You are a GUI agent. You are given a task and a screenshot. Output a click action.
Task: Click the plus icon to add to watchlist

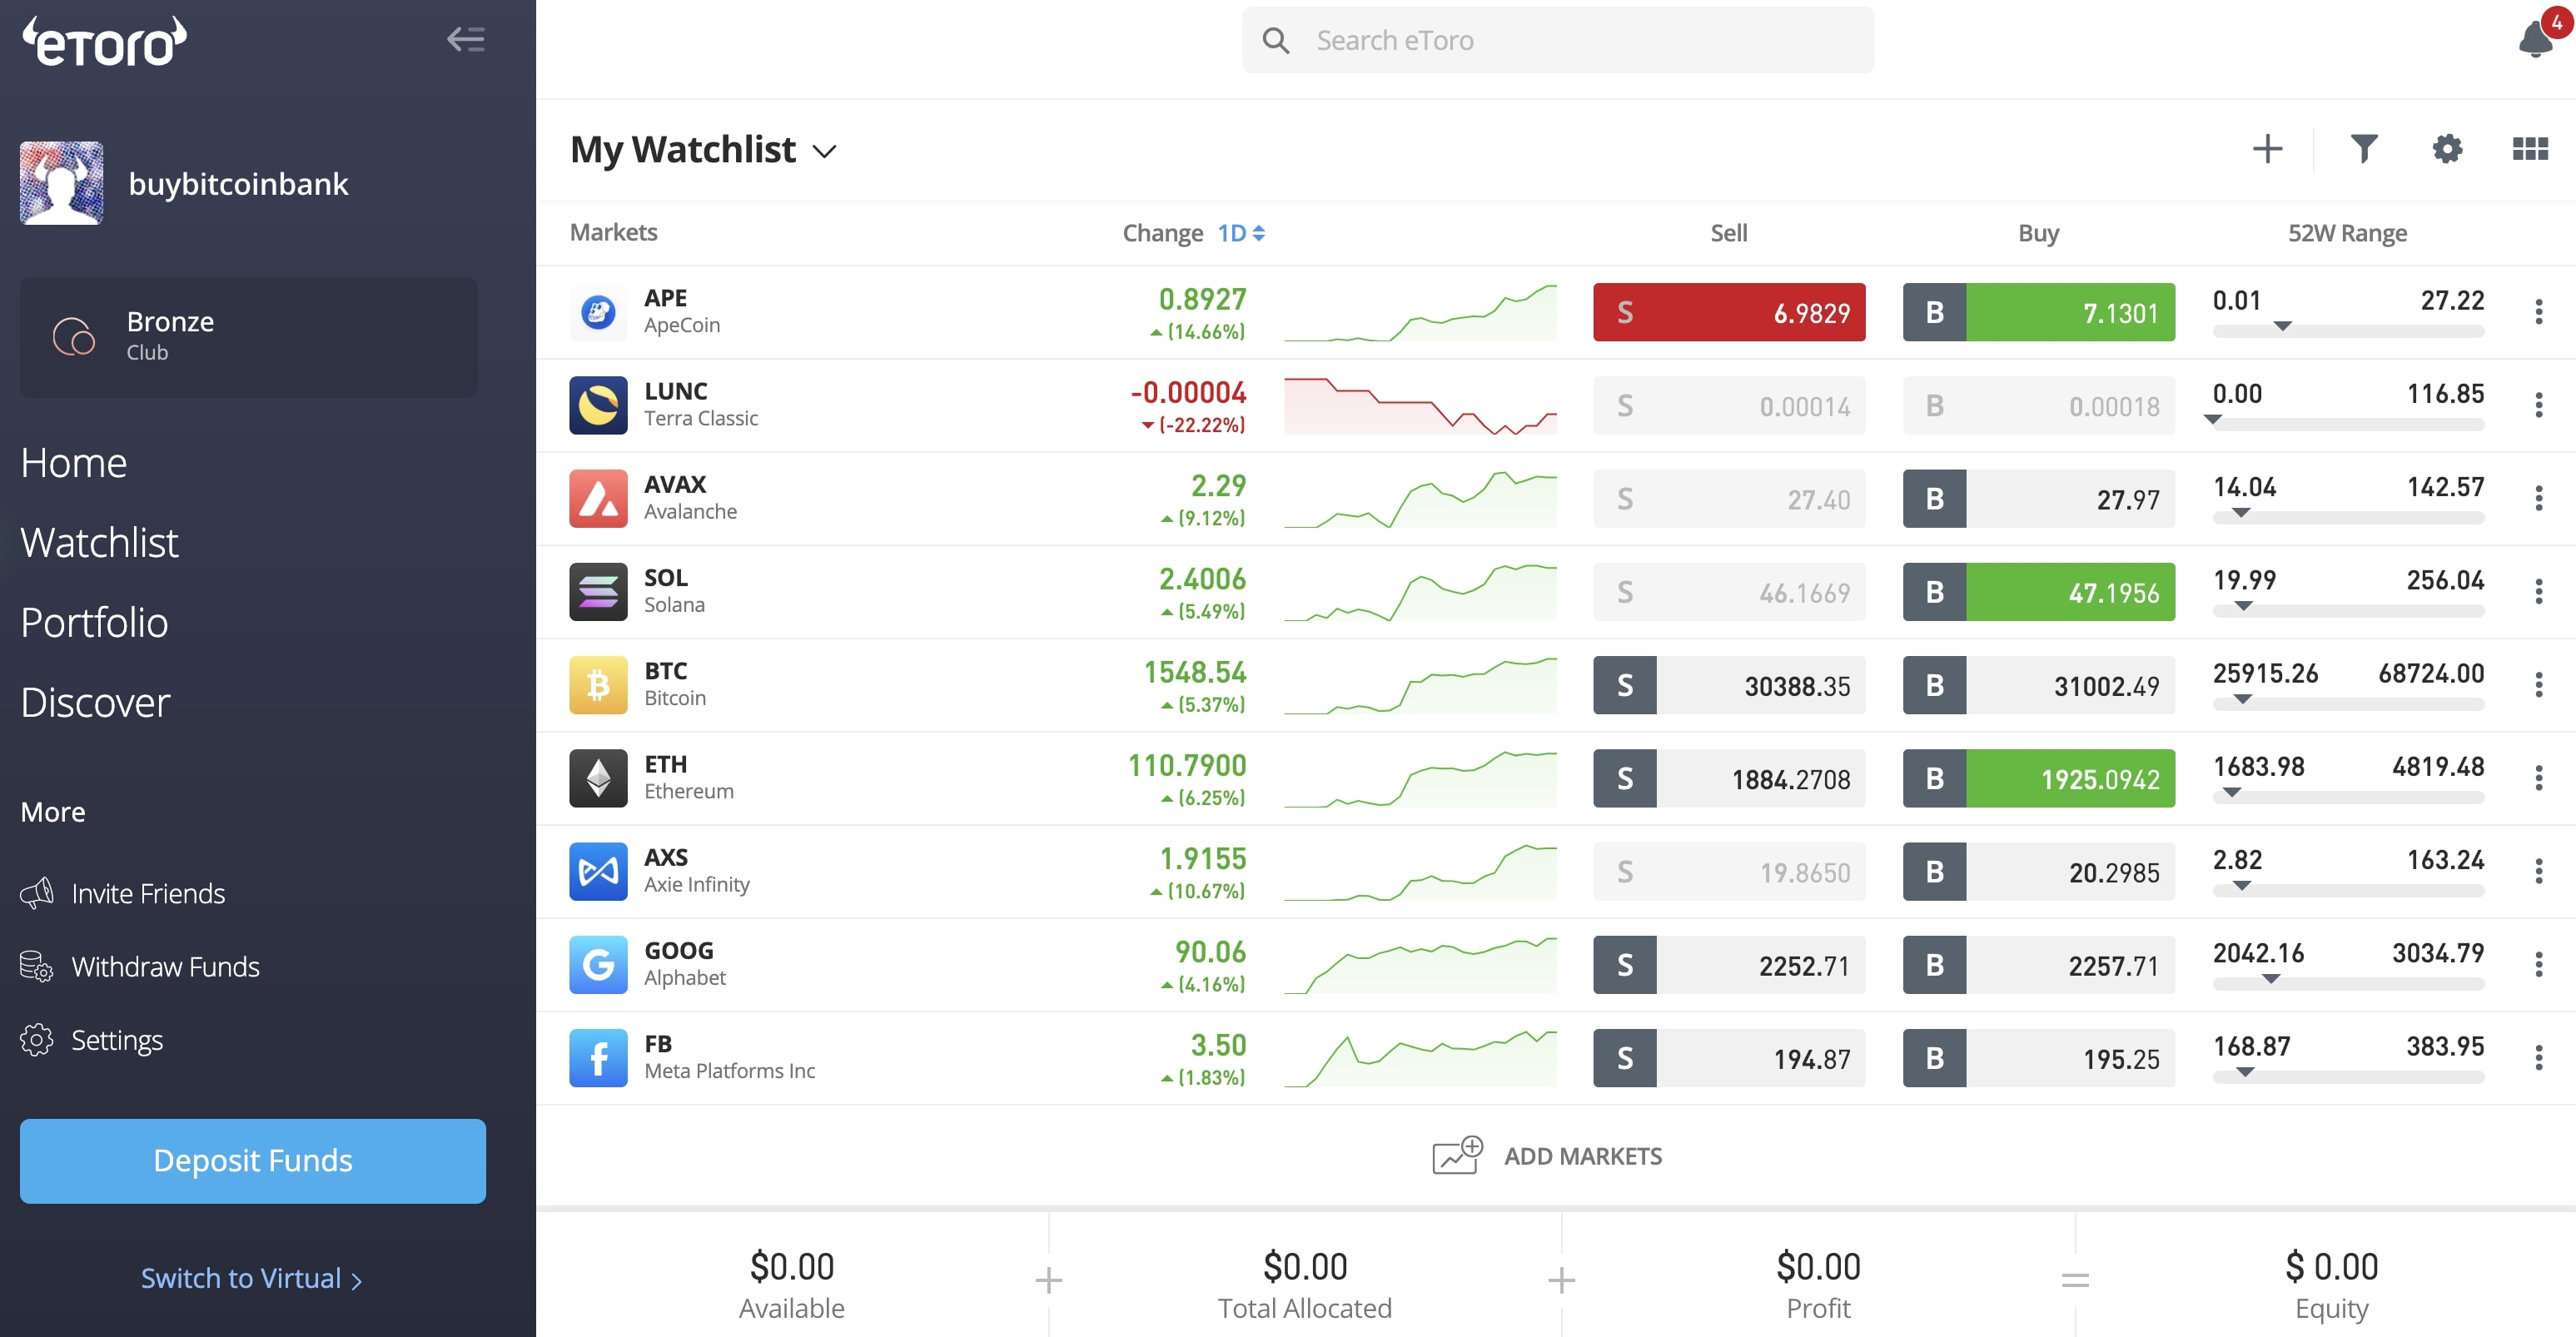pyautogui.click(x=2267, y=150)
